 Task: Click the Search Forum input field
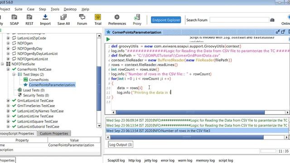tap(239, 20)
